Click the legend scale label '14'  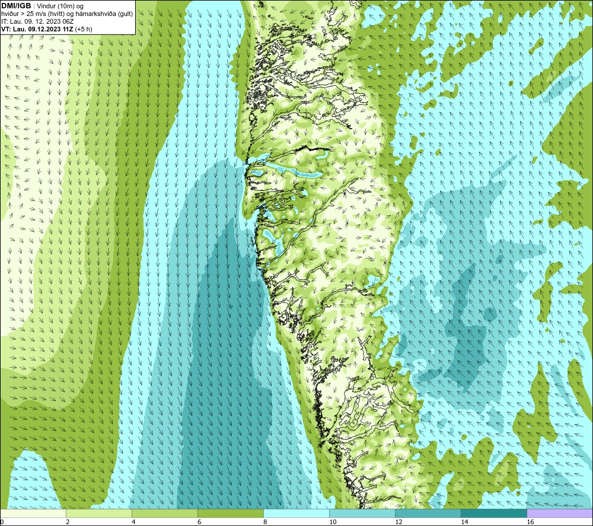(x=464, y=522)
